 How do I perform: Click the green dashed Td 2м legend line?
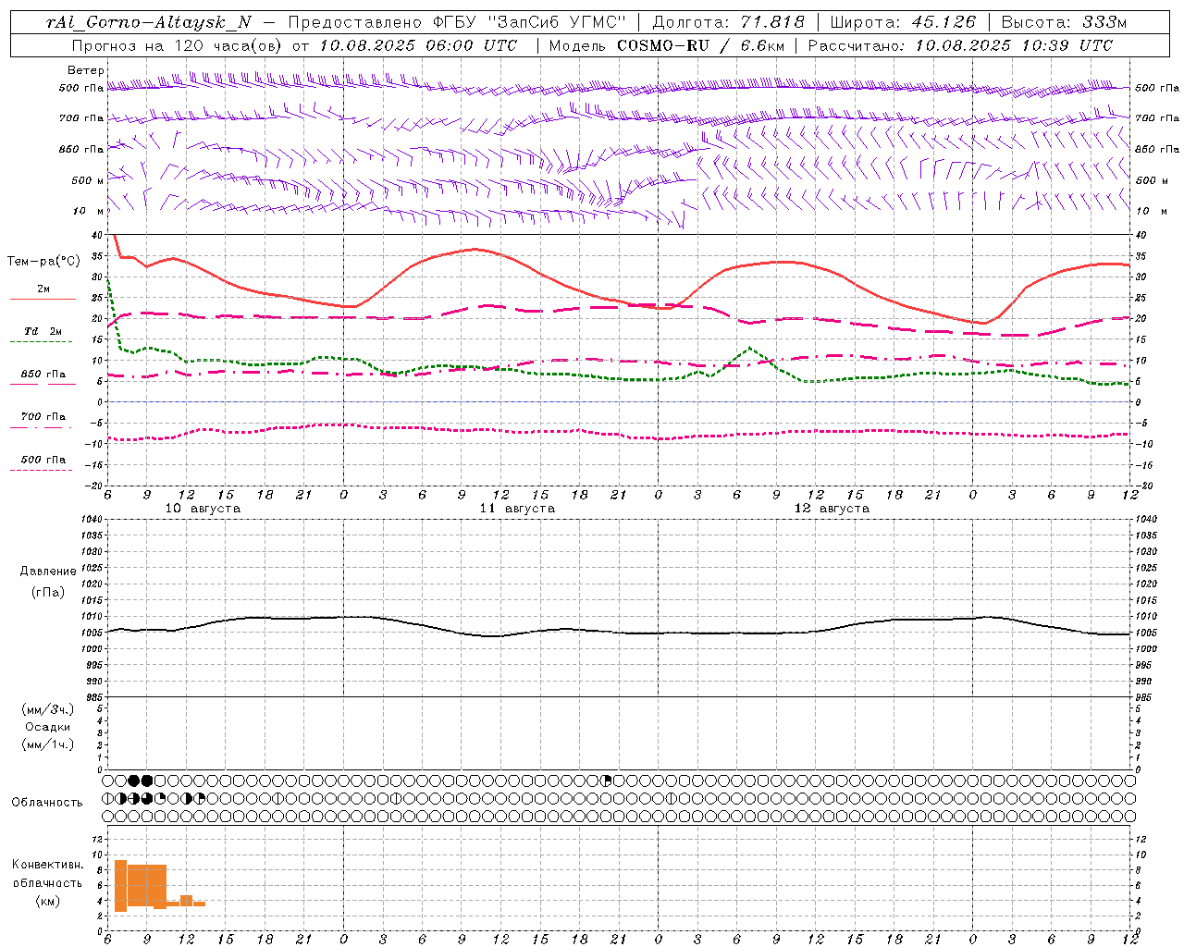[x=42, y=341]
